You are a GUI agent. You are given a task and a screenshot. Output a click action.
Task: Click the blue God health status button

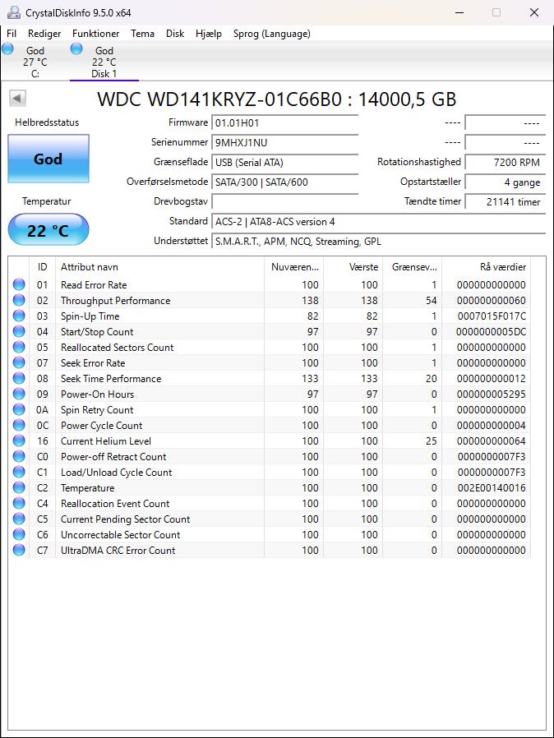click(x=48, y=159)
